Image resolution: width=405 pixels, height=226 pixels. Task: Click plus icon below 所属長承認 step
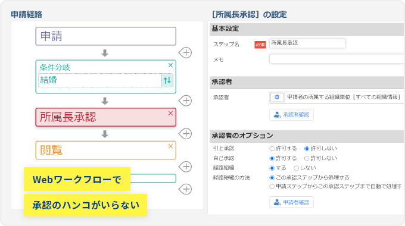pyautogui.click(x=185, y=133)
